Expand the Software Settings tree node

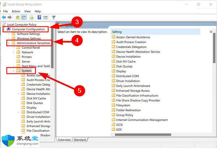(9, 34)
